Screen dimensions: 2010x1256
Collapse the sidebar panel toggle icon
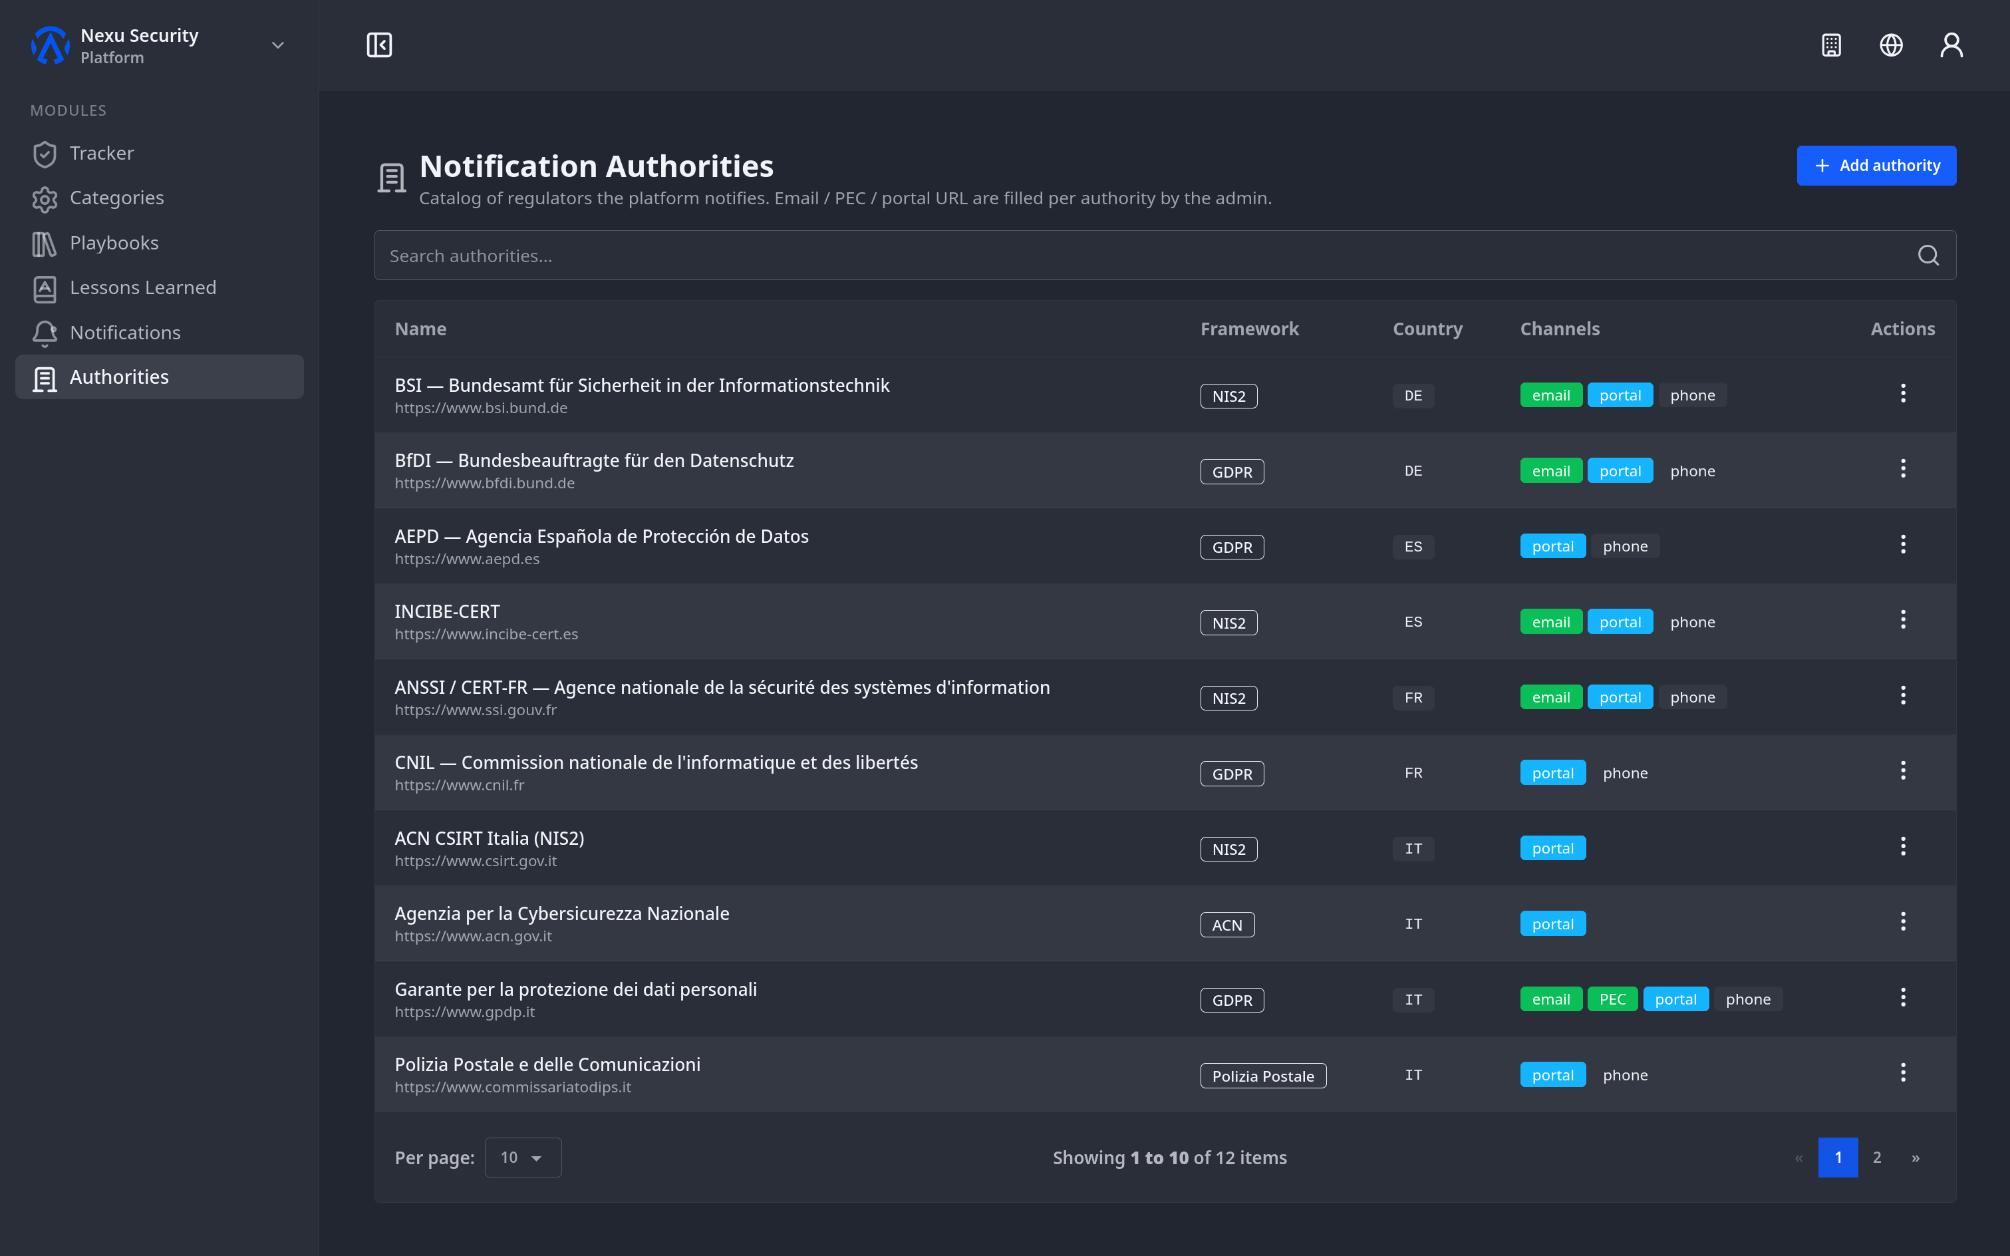(380, 45)
